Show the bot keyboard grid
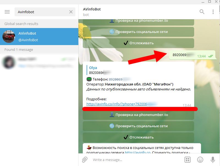Image resolution: width=220 pixels, height=166 pixels. click(x=188, y=160)
